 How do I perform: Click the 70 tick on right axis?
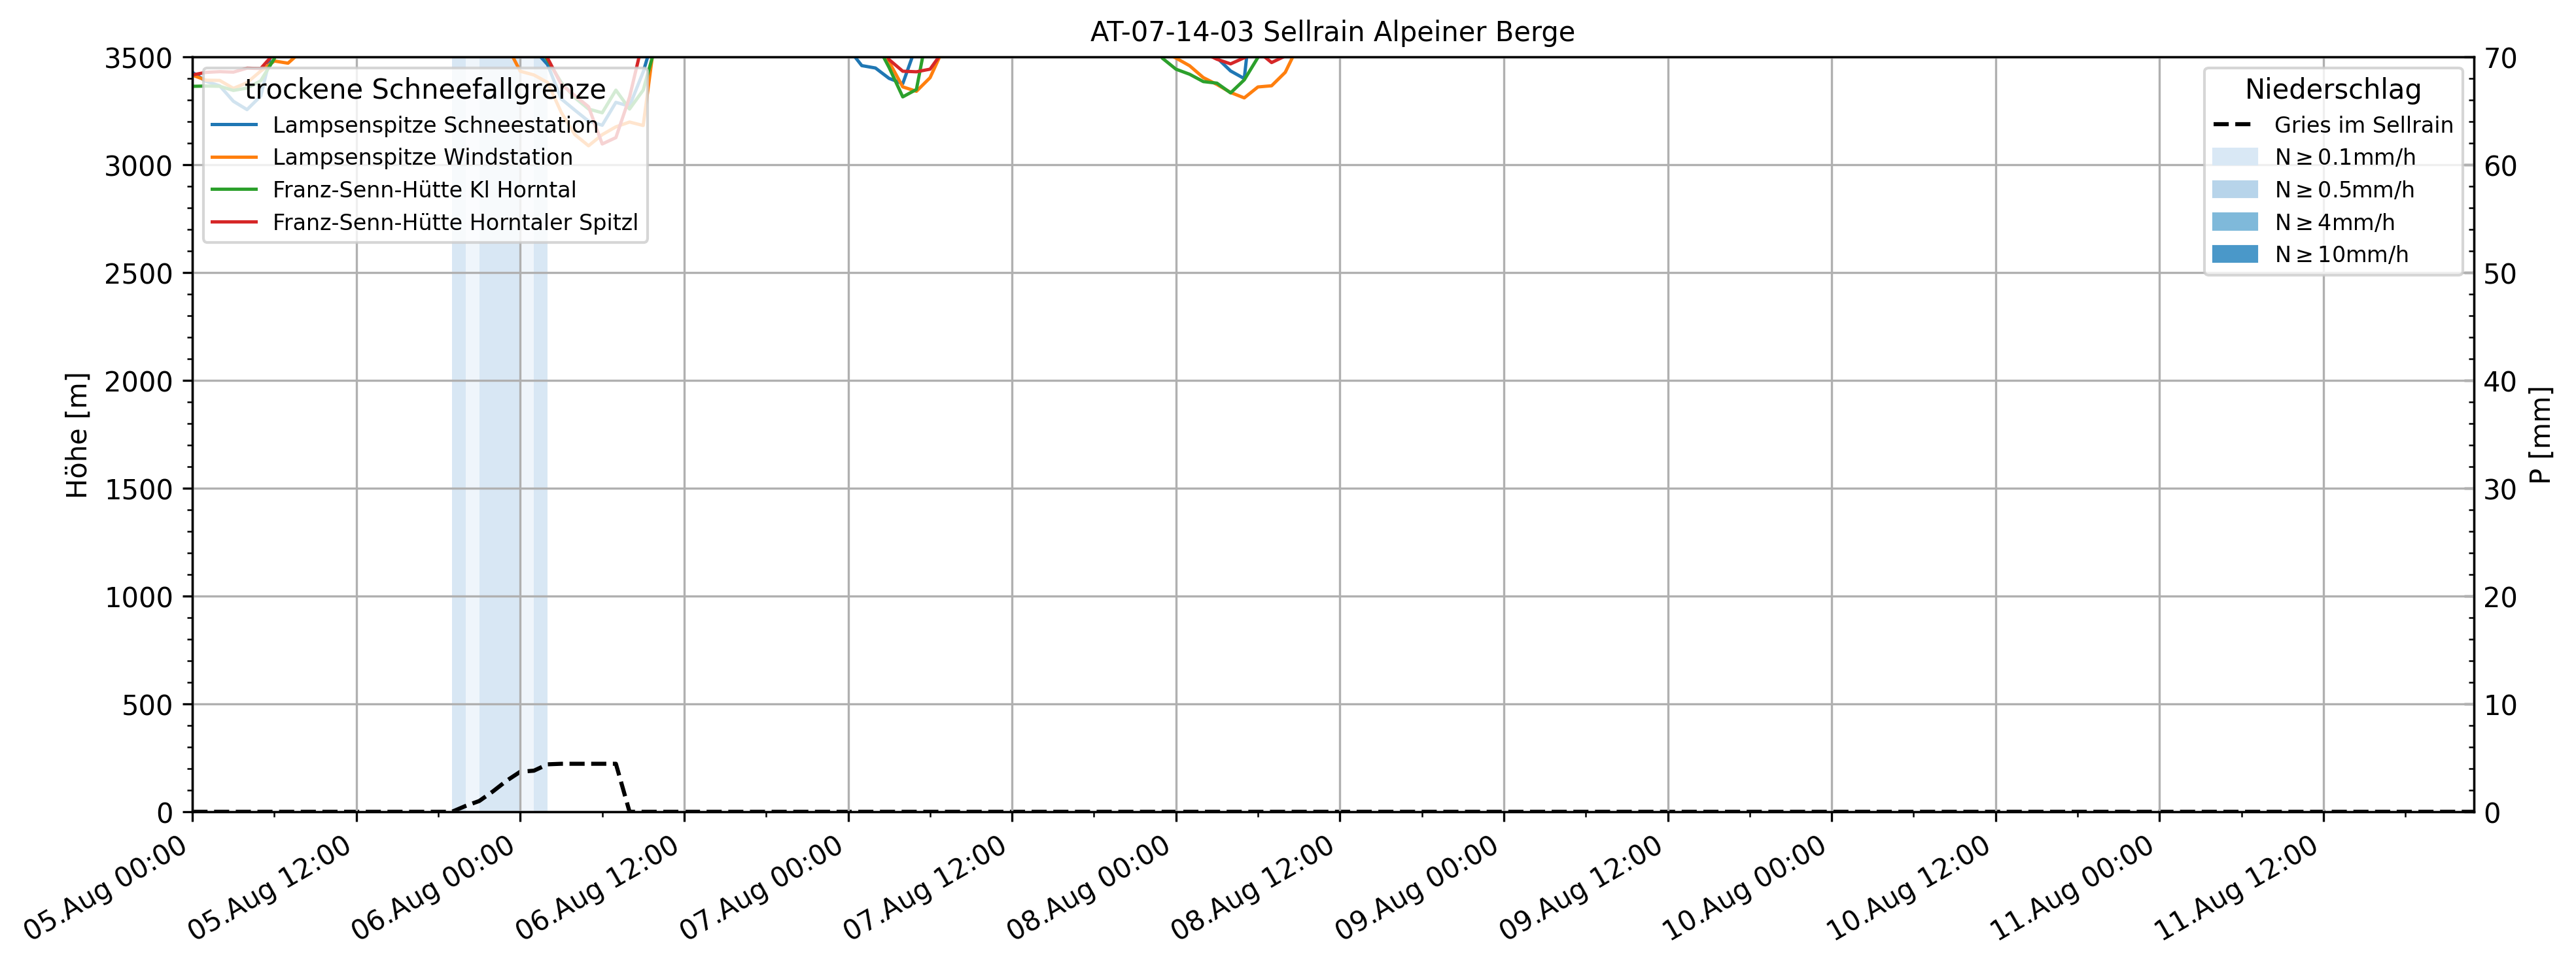2500,58
